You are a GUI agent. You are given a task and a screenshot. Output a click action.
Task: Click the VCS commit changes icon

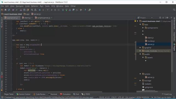coord(66,10)
